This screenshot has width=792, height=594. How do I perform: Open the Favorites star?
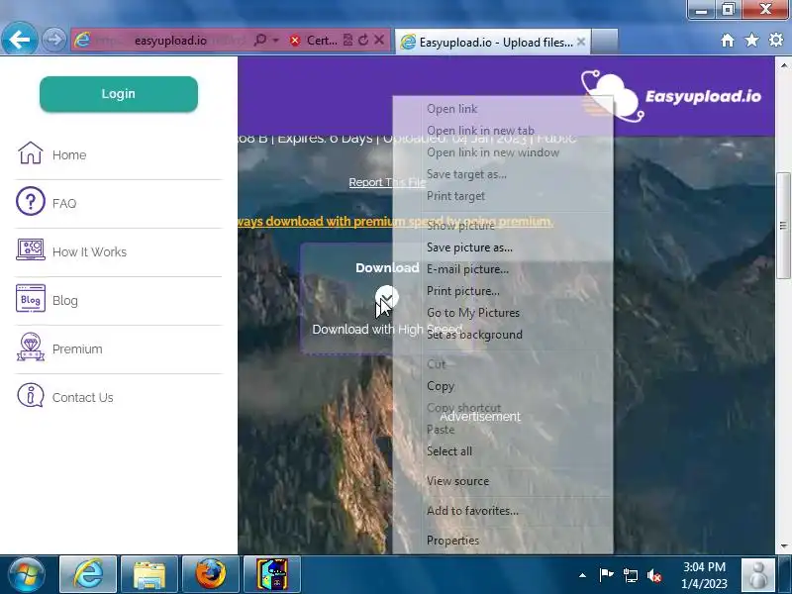[x=751, y=40]
